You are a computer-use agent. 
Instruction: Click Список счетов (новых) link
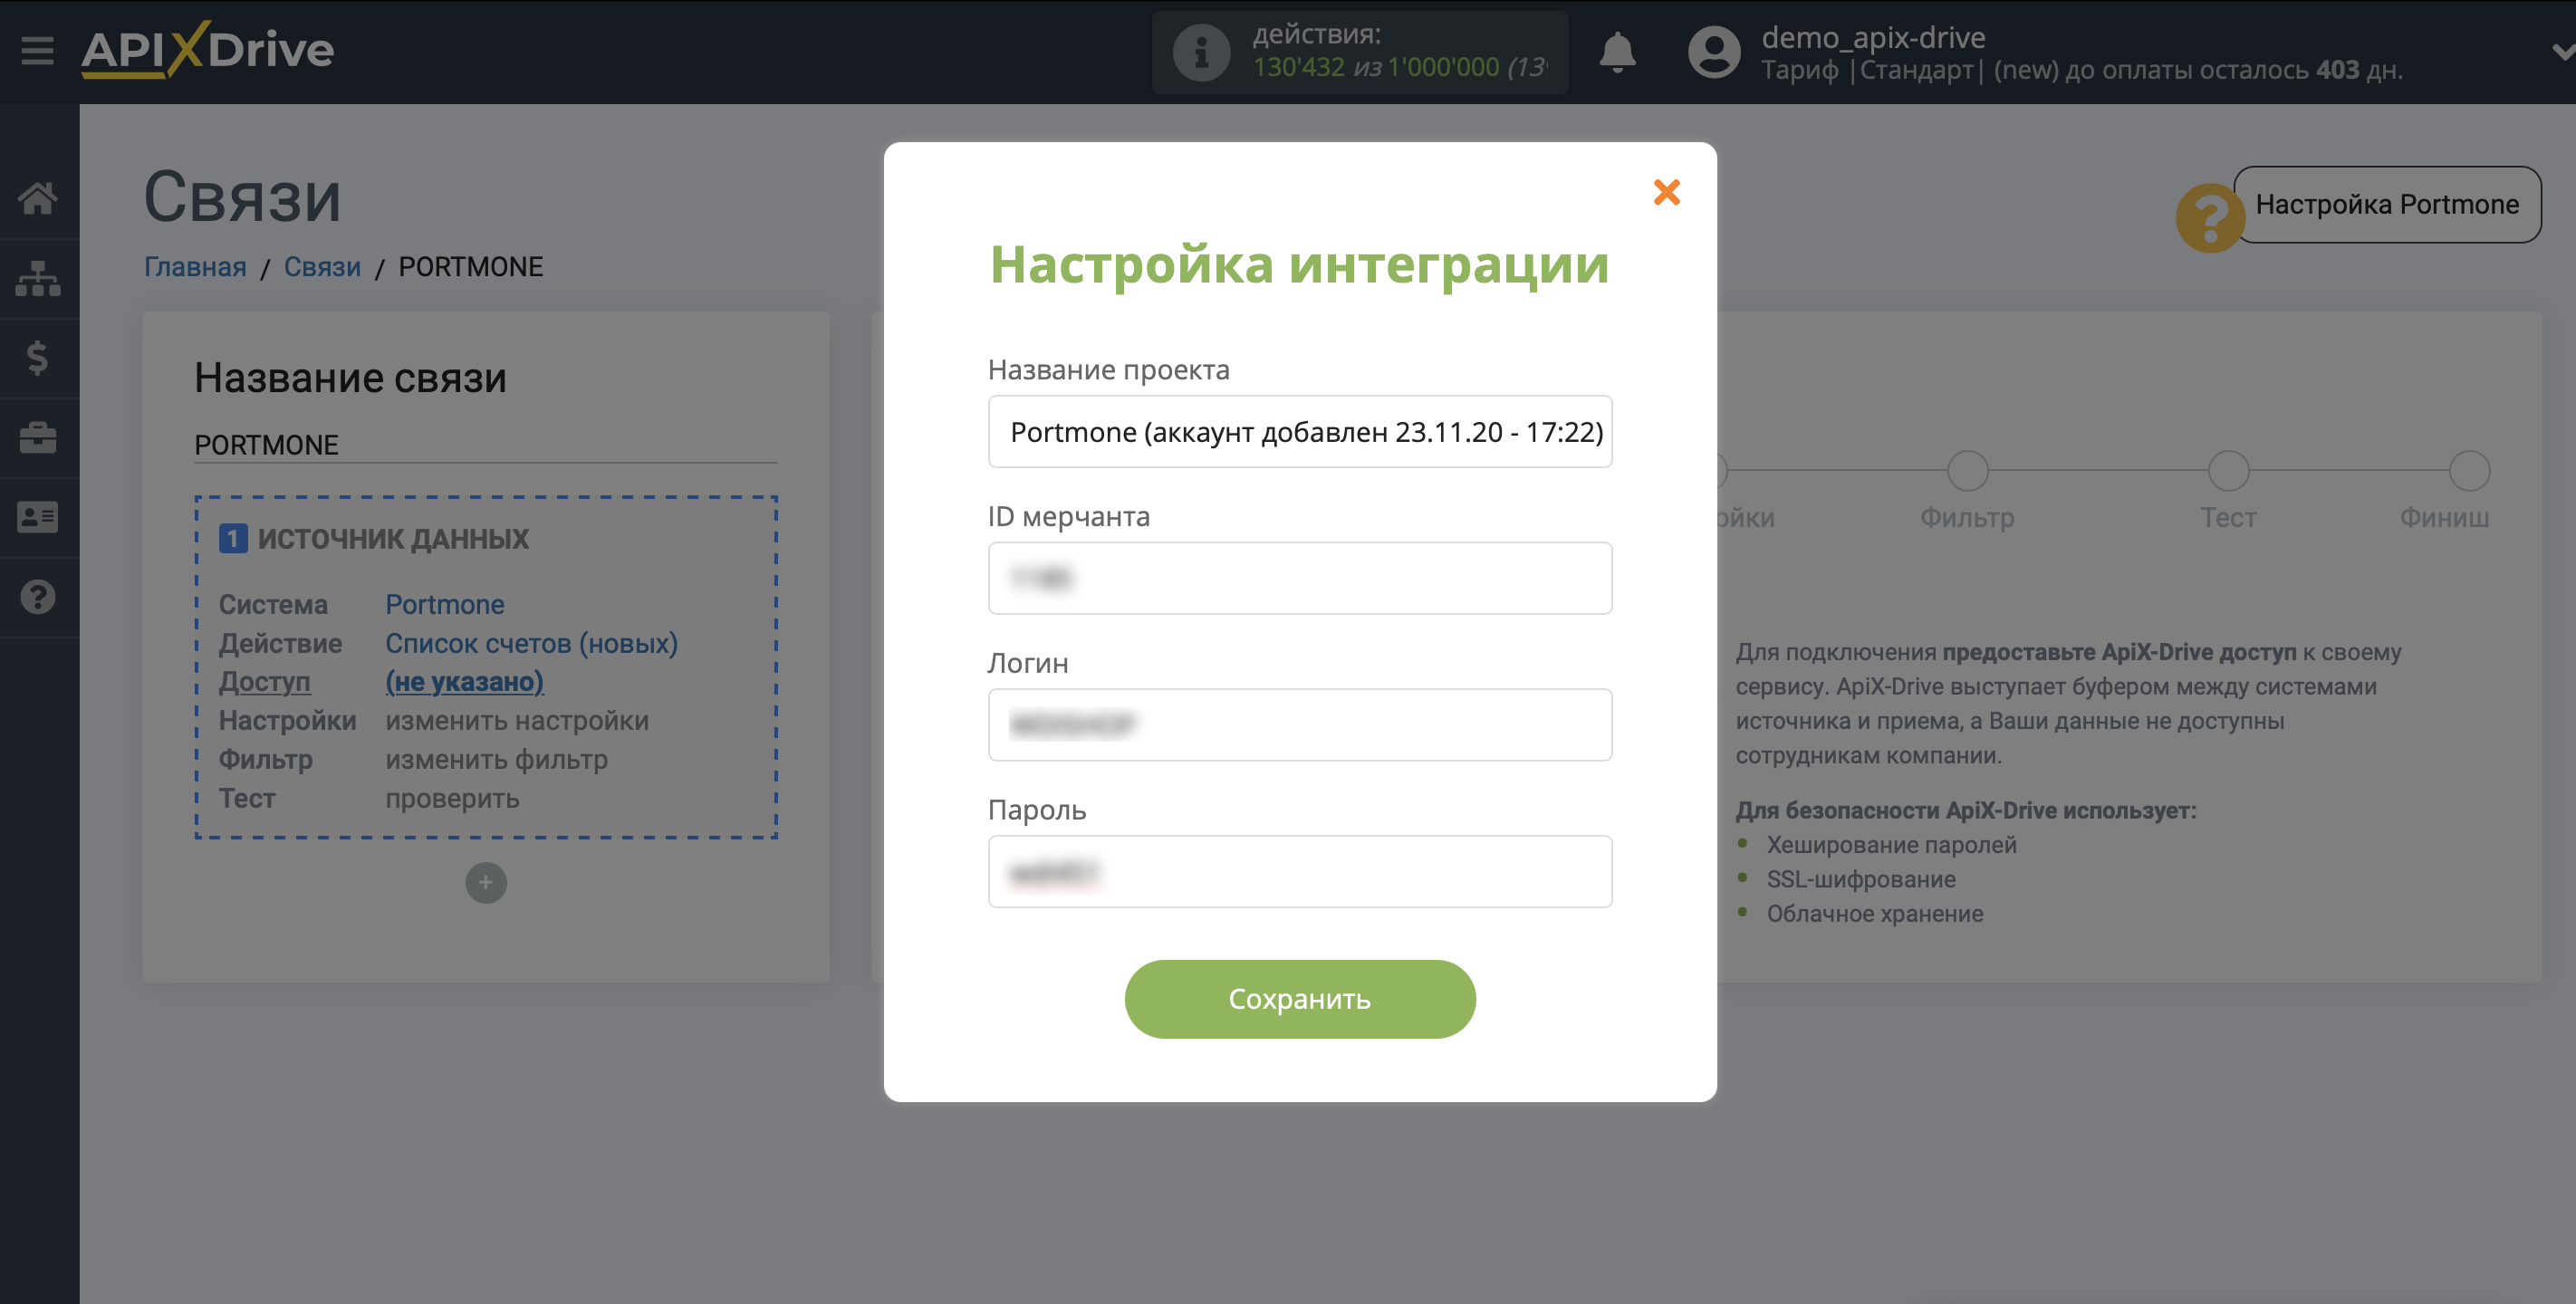tap(531, 644)
